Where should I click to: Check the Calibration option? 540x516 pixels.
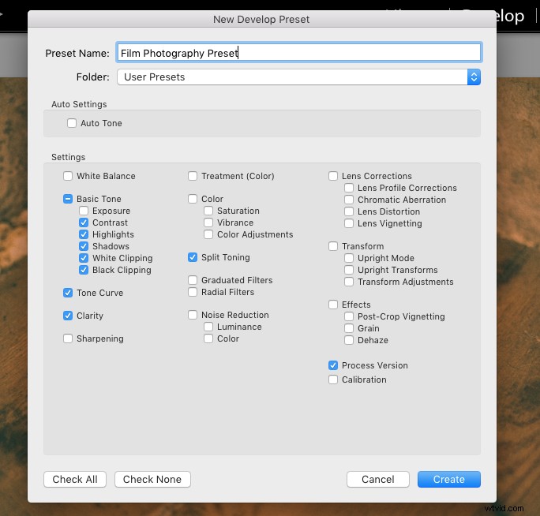pos(333,380)
